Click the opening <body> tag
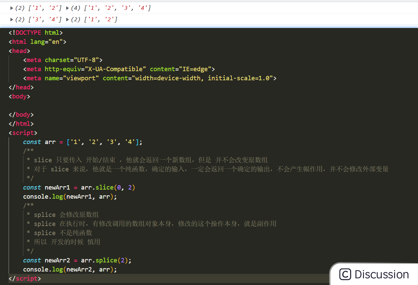418x285 pixels. 19,96
